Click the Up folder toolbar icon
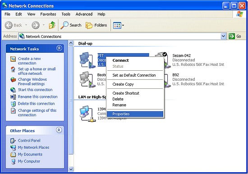The width and height of the screenshot is (248, 174). [52, 25]
